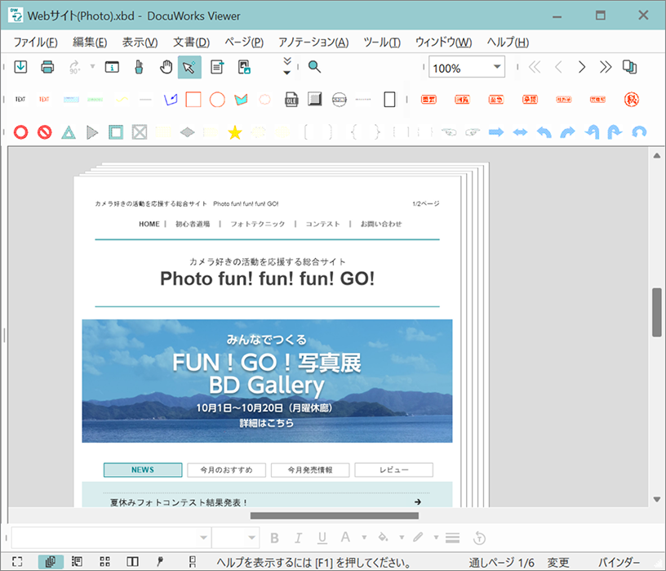Select the yellow star shape

(x=235, y=132)
